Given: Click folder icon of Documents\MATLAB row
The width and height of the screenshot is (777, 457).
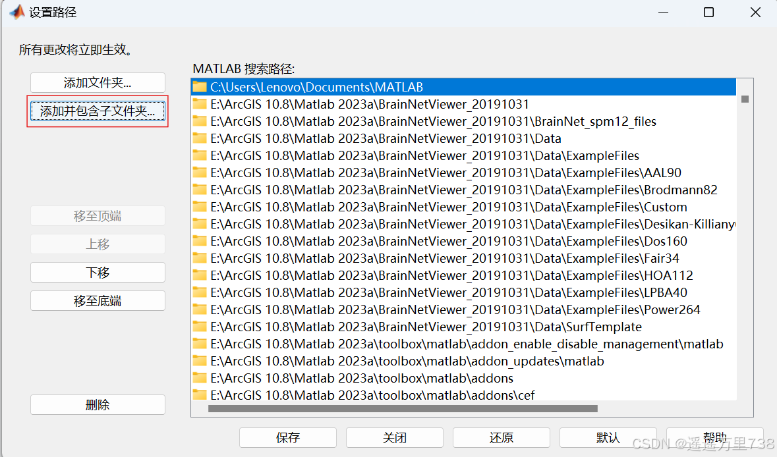Looking at the screenshot, I should coord(200,87).
